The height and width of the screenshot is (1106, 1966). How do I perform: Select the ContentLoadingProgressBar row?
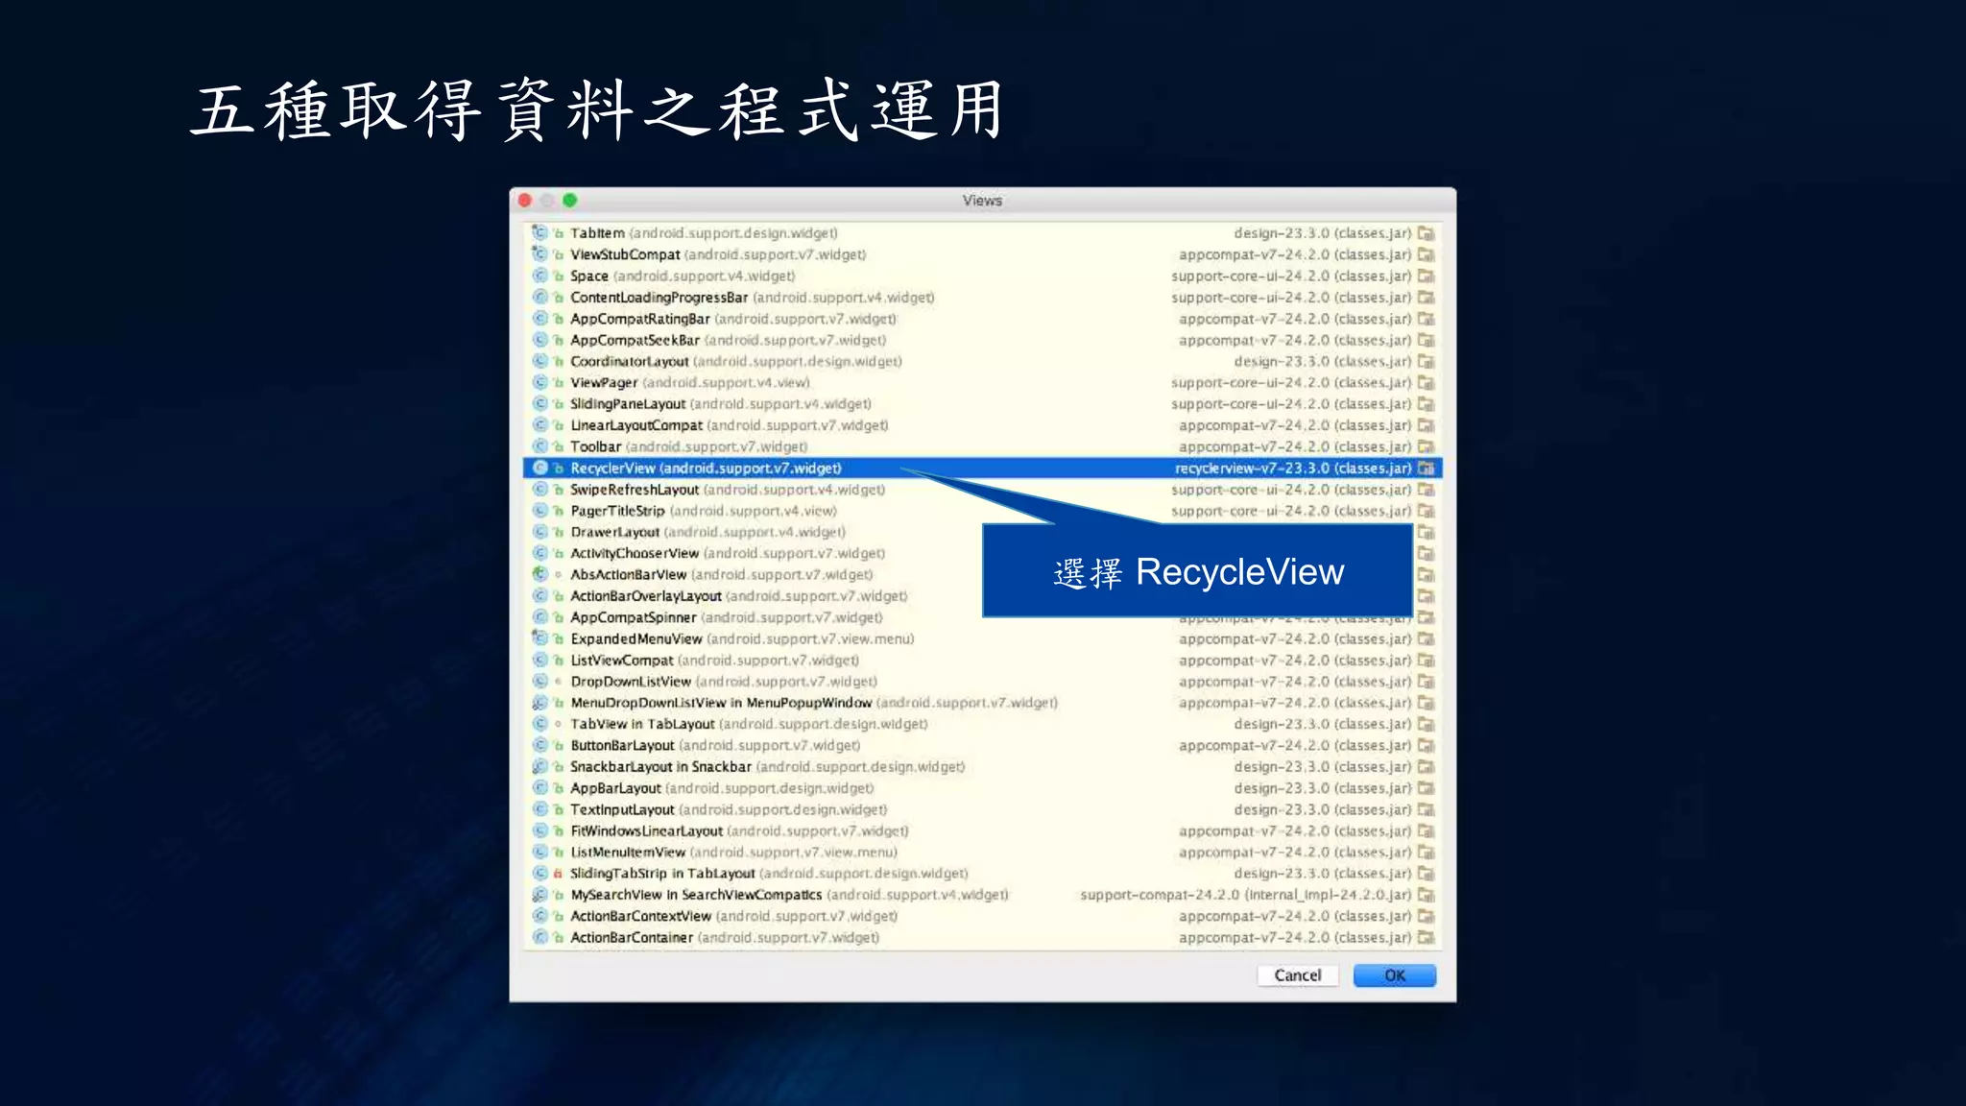pos(982,298)
